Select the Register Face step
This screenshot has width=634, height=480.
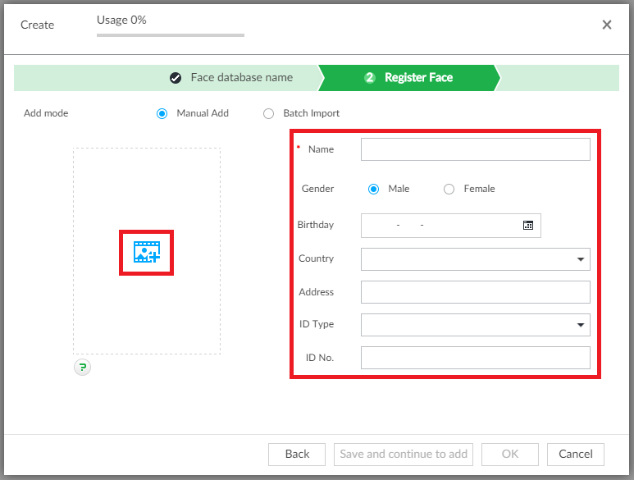coord(408,78)
